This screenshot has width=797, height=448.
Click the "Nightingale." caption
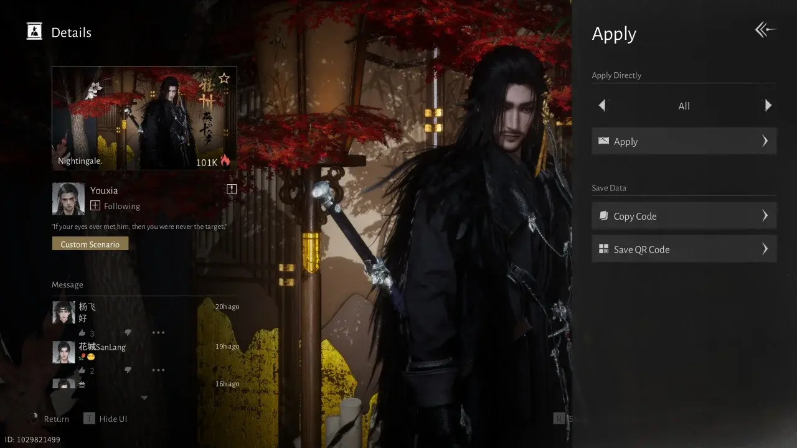coord(80,161)
